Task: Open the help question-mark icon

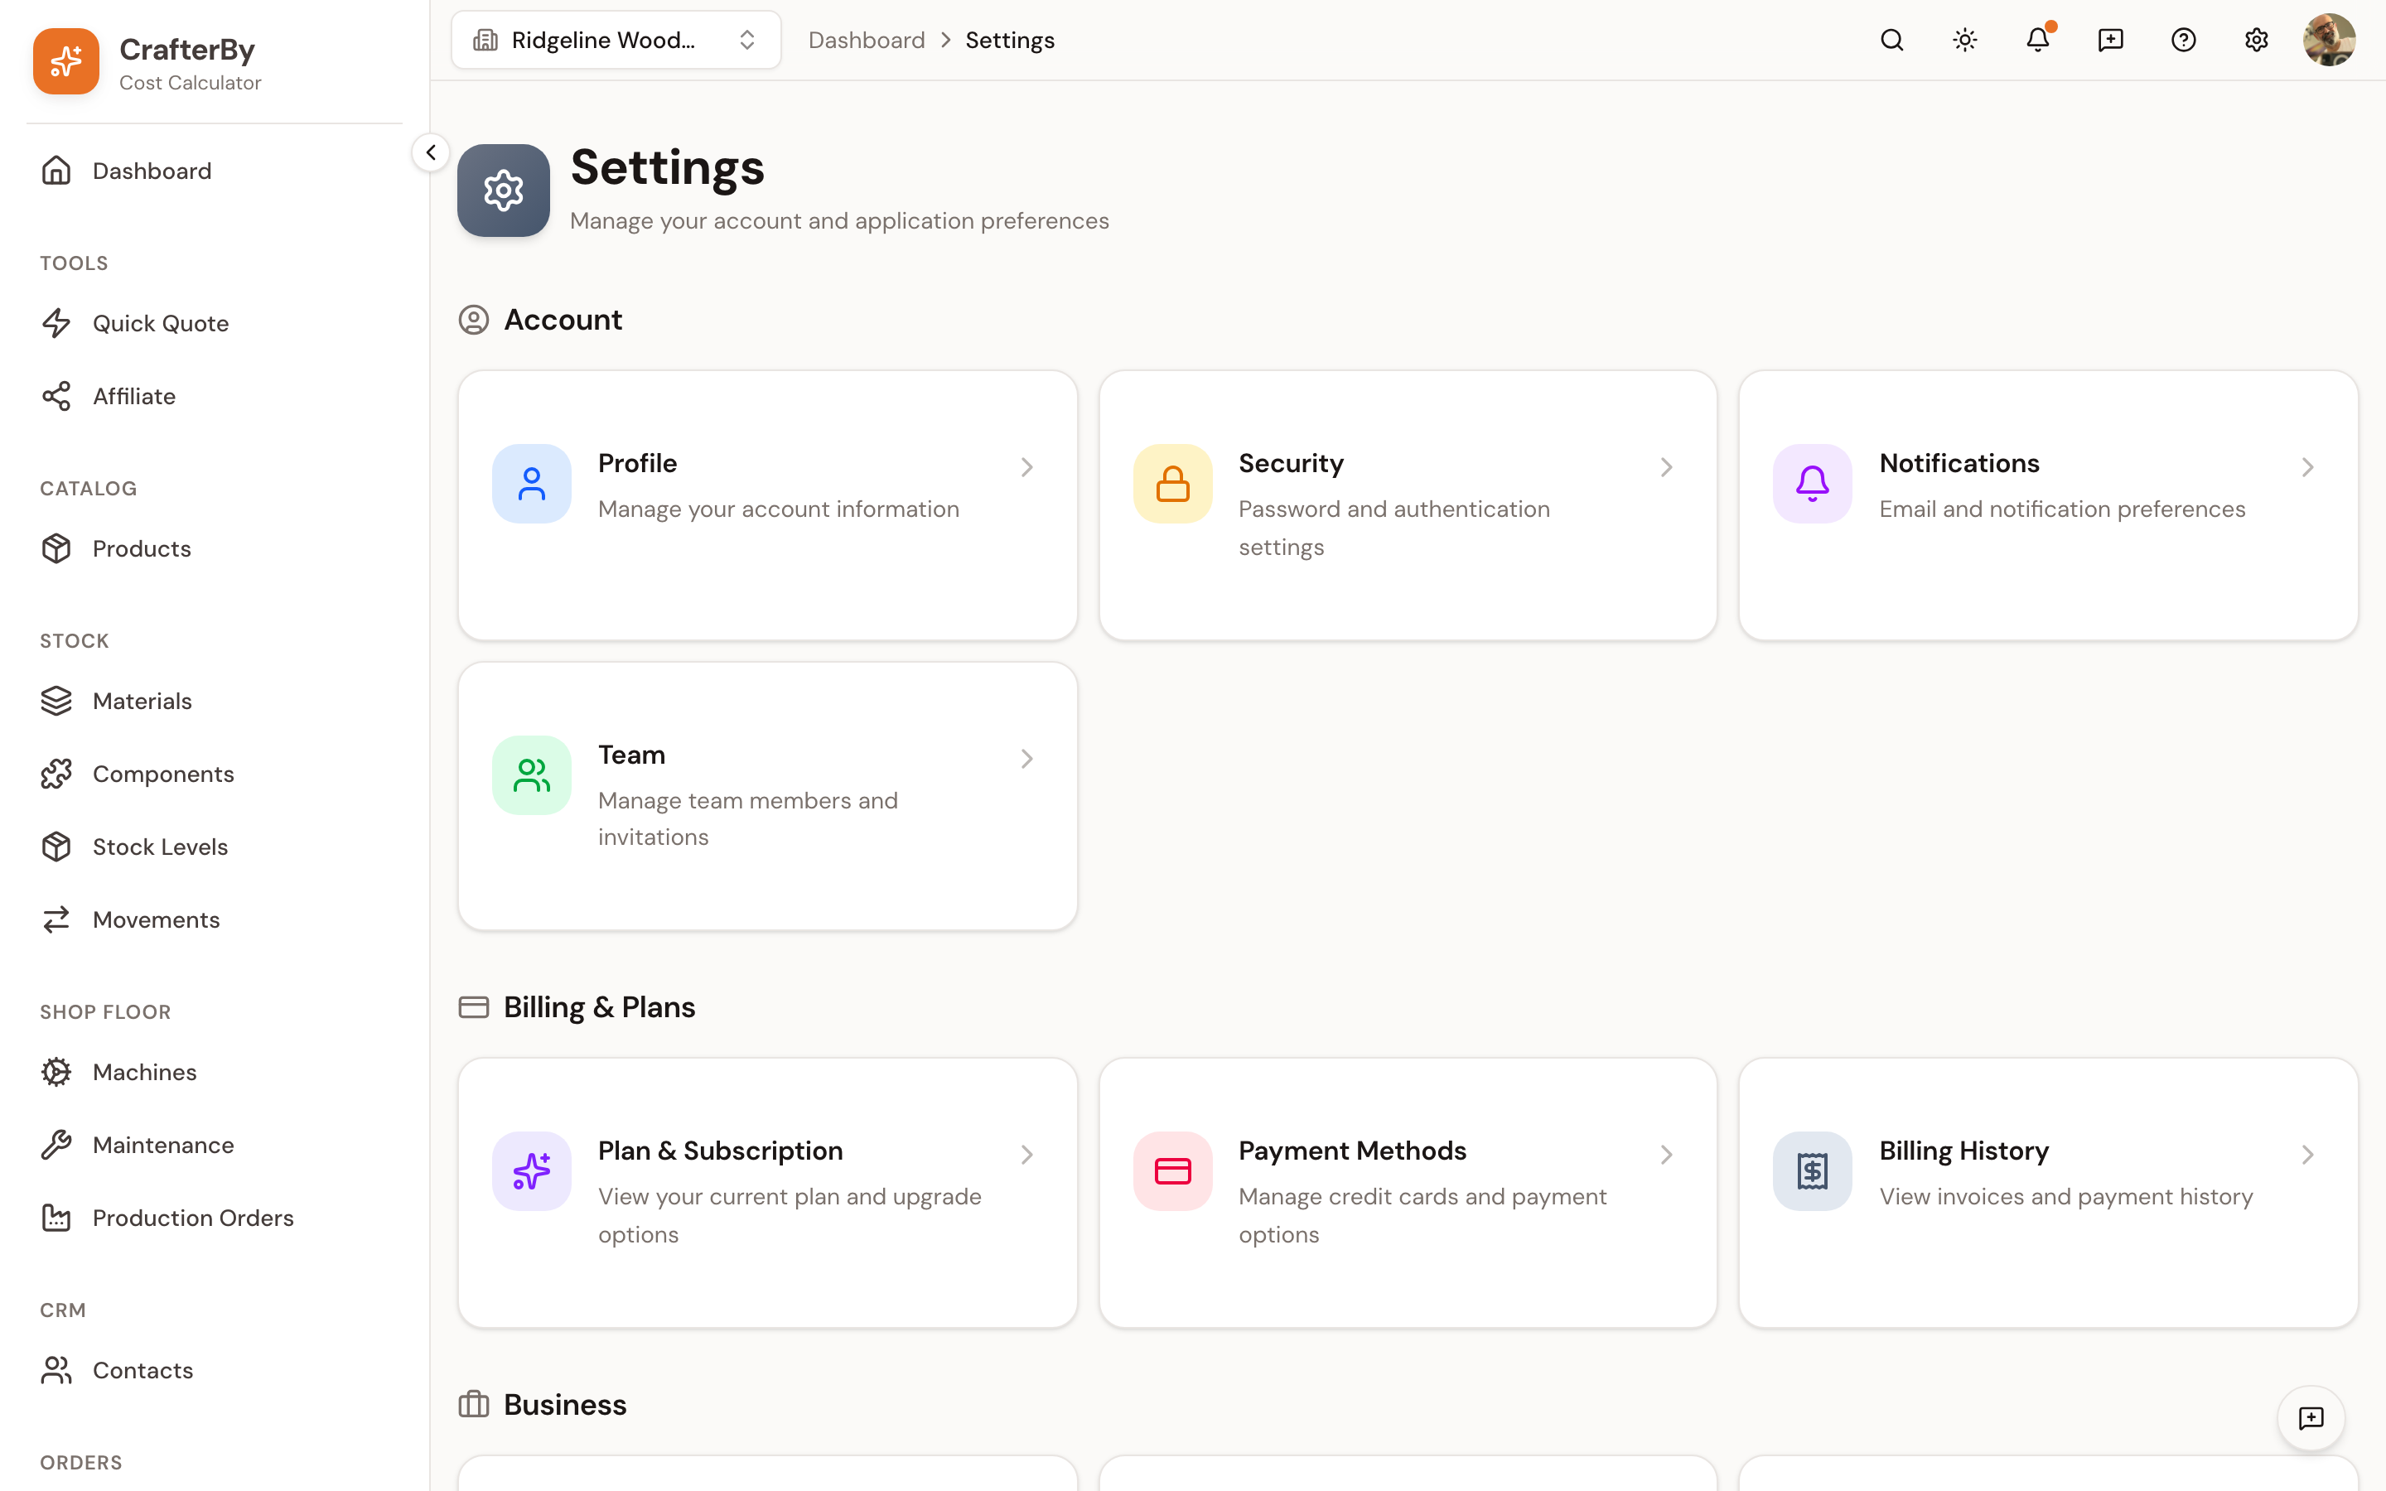Action: (2183, 41)
